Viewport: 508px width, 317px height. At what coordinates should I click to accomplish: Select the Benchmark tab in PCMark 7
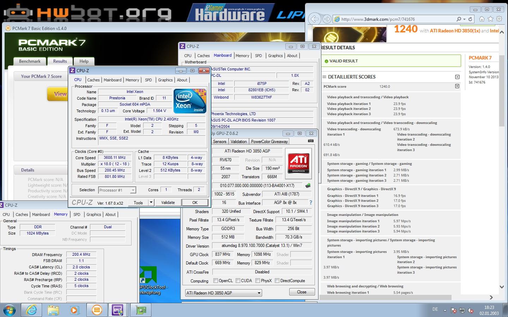coord(30,61)
